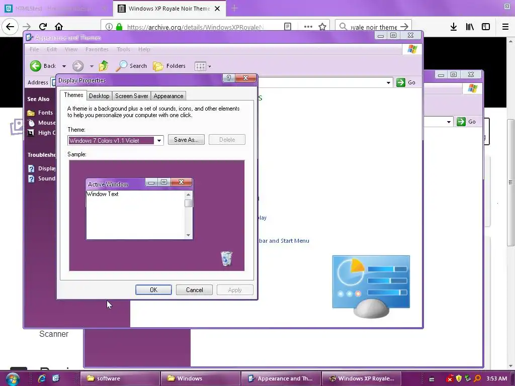The image size is (515, 386).
Task: Click Search in the Explorer toolbar
Action: pyautogui.click(x=131, y=66)
